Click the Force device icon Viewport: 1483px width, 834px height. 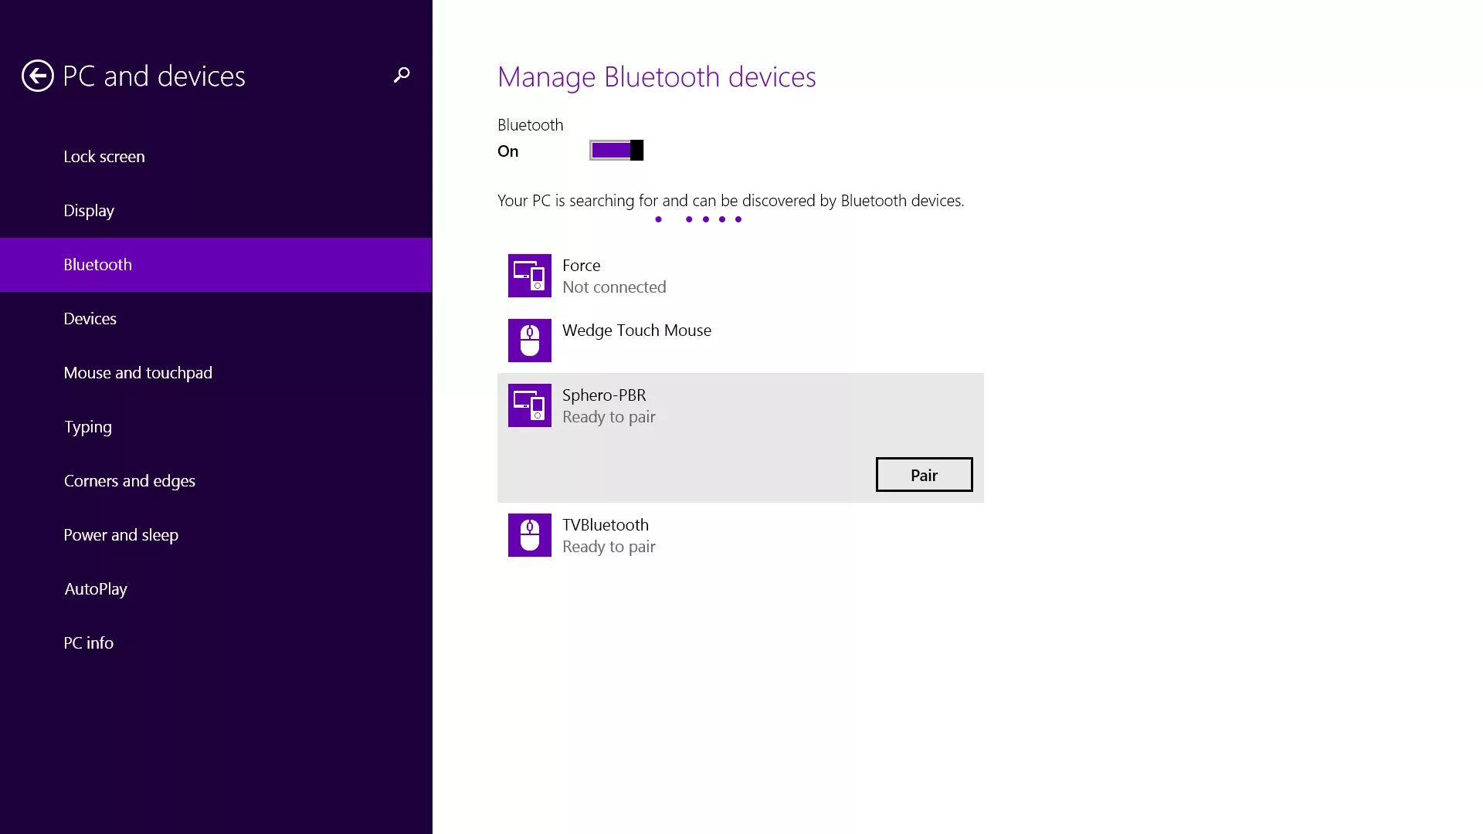click(x=530, y=276)
